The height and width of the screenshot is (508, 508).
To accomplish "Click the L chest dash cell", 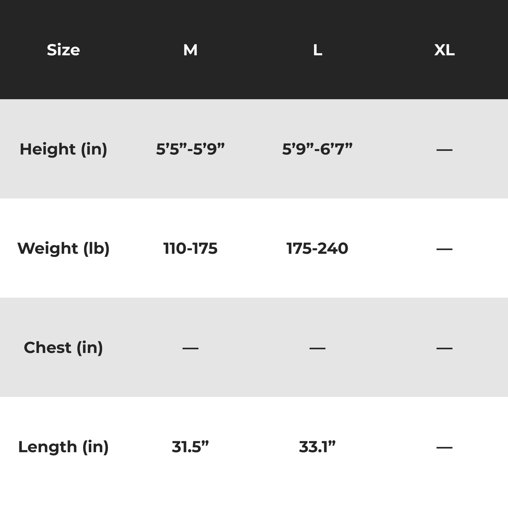I will point(317,348).
